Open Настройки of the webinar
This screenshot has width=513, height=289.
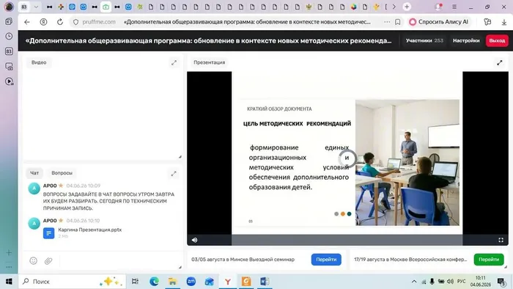tap(466, 40)
